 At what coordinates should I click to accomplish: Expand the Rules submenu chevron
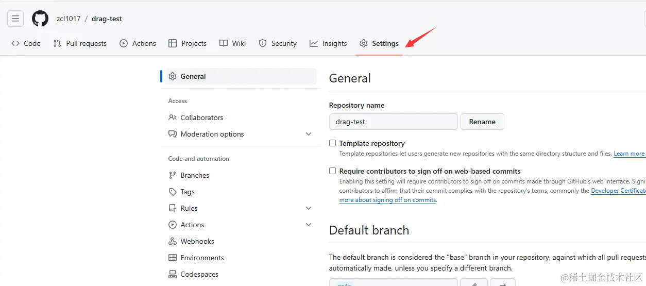(309, 208)
